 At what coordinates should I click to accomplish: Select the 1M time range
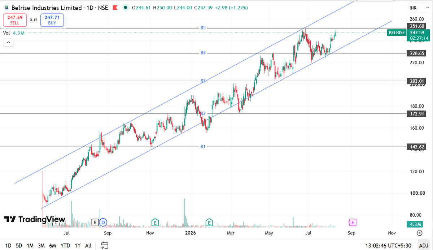point(30,246)
